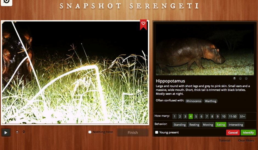This screenshot has width=258, height=150.
Task: Choose 51+ as the animal count
Action: click(242, 116)
